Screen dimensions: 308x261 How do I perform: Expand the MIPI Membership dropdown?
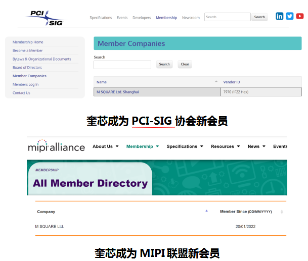click(x=143, y=146)
